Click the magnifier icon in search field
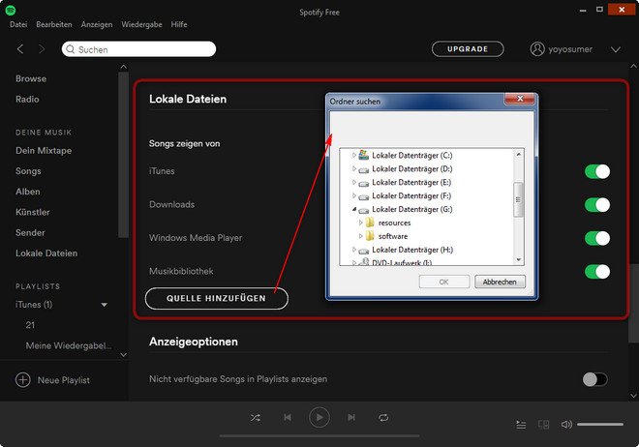The image size is (639, 447). 70,49
